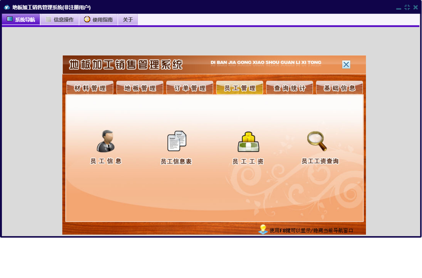Close the navigation panel with the X

point(346,65)
